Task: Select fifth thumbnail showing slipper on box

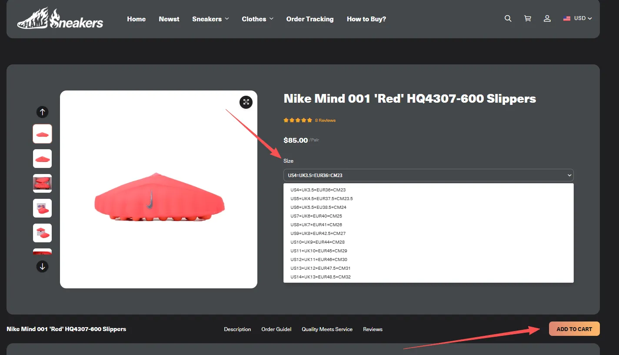Action: 42,233
